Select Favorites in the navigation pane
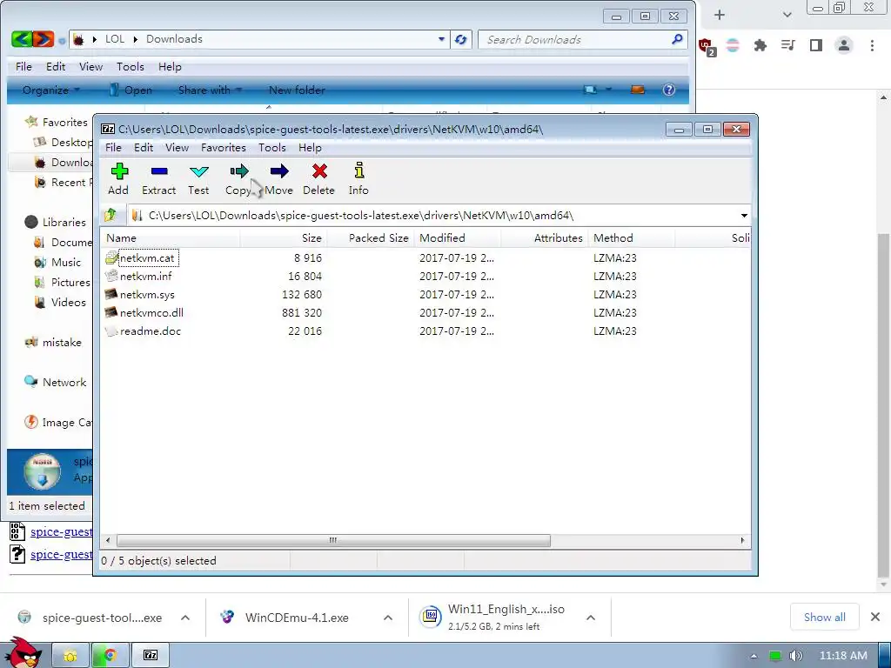The height and width of the screenshot is (668, 891). click(x=57, y=122)
